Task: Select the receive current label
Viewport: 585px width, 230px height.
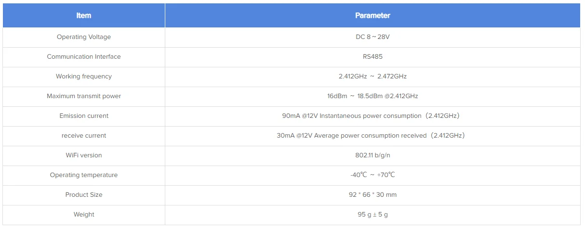Action: pos(84,136)
